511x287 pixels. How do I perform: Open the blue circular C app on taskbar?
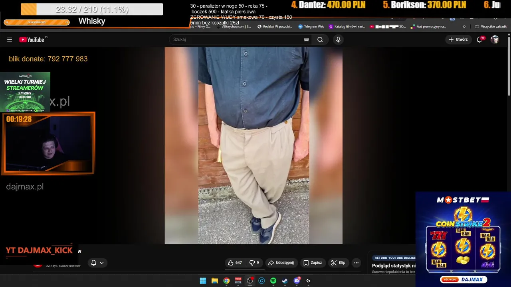pyautogui.click(x=261, y=281)
